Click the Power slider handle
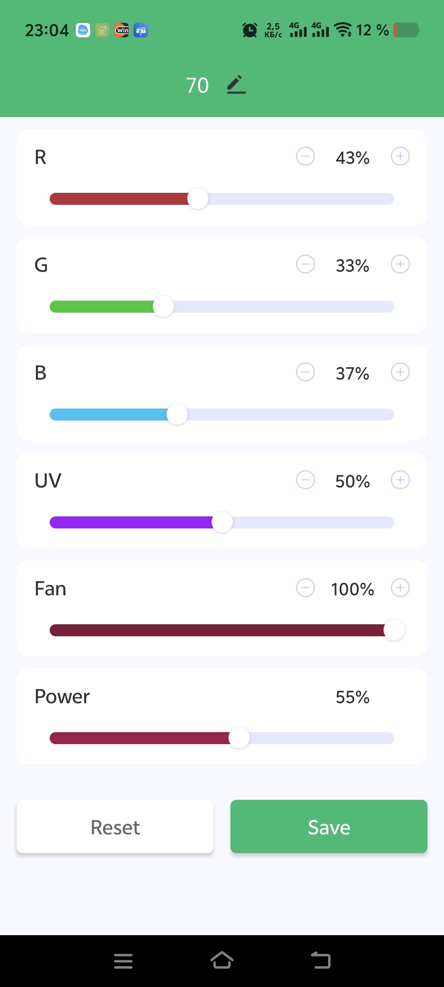The height and width of the screenshot is (987, 444). click(239, 738)
